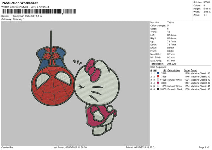Select the design name Spiderman_Hello kitty

coord(27,16)
